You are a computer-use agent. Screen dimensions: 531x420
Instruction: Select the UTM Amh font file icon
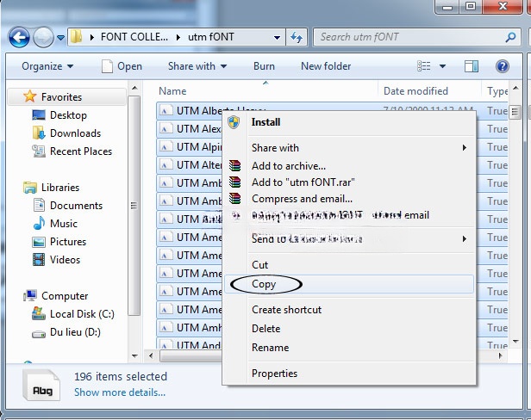(x=166, y=328)
